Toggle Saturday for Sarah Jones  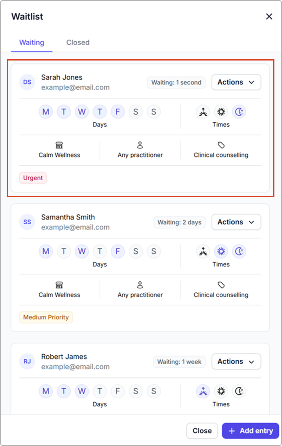[x=136, y=112]
